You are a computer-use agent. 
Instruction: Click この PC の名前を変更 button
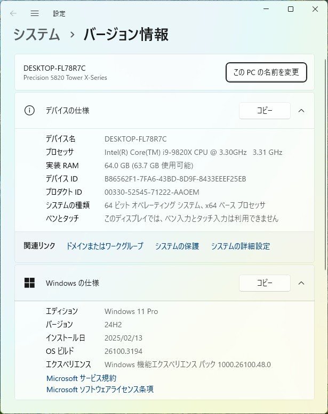click(x=266, y=72)
